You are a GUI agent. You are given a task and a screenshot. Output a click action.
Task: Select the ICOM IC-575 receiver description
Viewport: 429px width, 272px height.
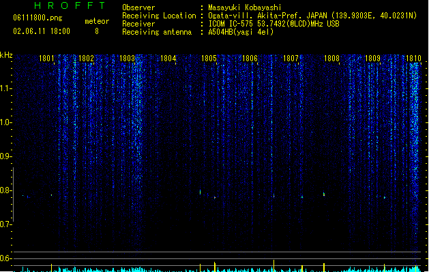274,24
